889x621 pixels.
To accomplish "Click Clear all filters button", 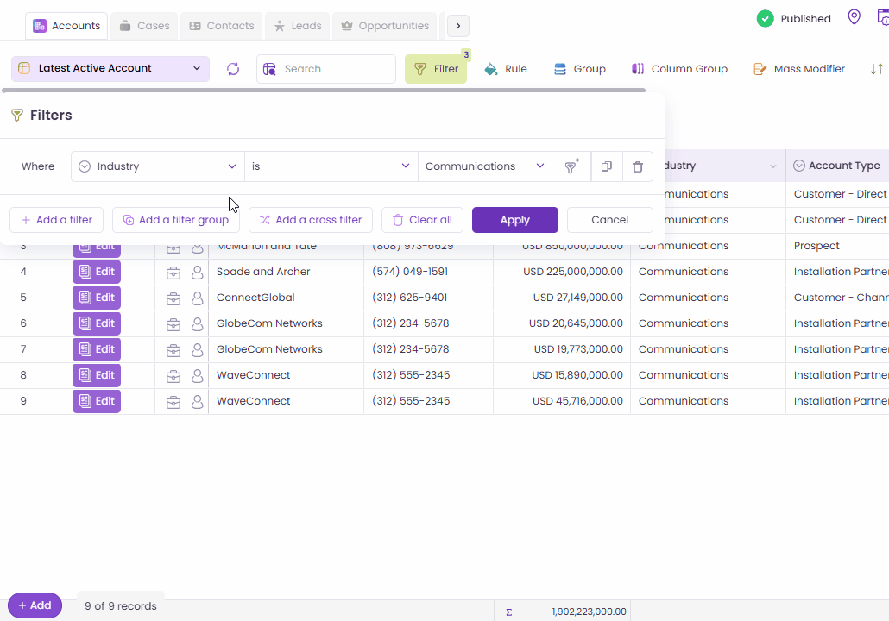I will [x=422, y=220].
